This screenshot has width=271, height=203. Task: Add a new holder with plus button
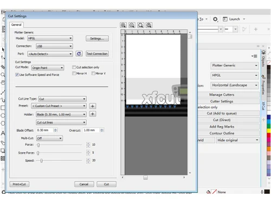[93, 114]
